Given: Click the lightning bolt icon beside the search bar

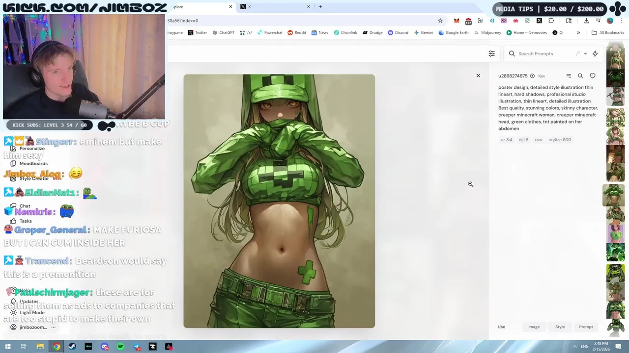Looking at the screenshot, I should click(595, 53).
